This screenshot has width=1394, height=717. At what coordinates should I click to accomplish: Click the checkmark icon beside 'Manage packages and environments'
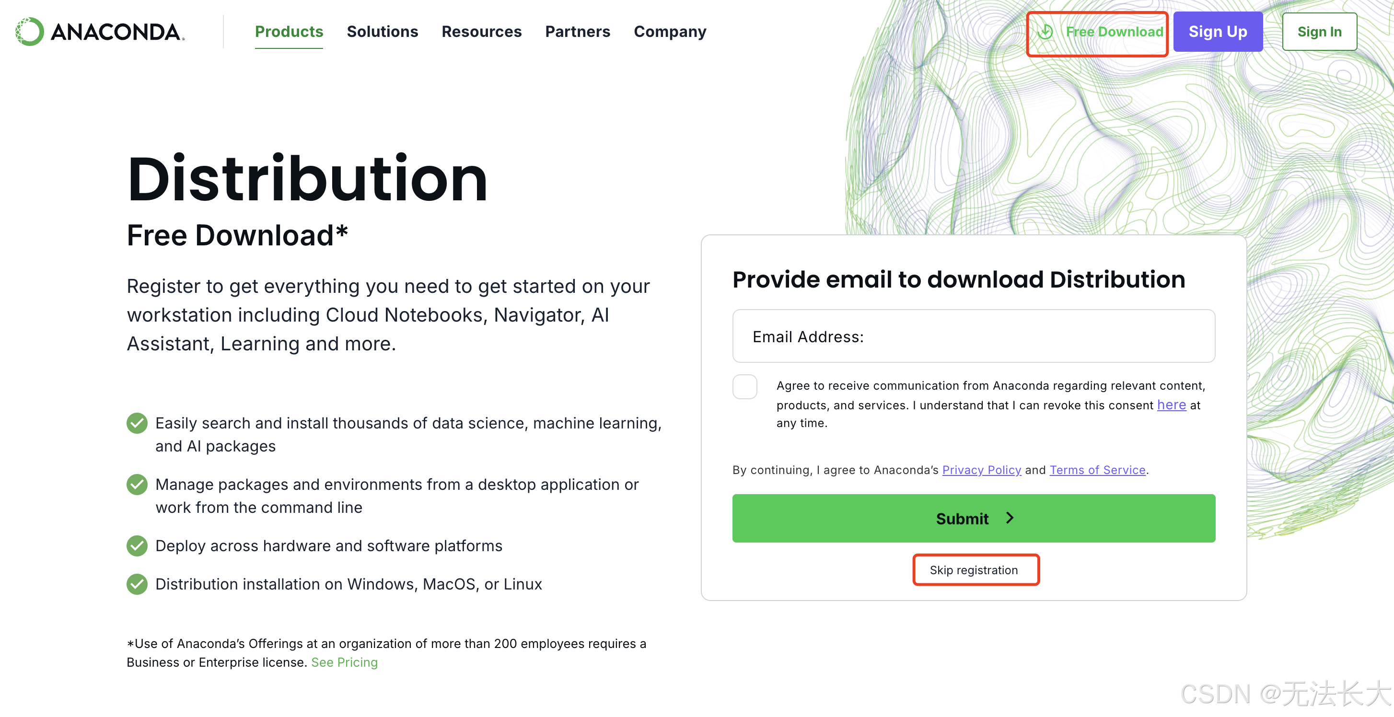coord(137,485)
